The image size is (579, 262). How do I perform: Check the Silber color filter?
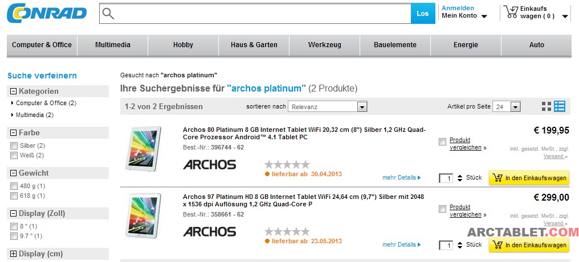coord(14,146)
